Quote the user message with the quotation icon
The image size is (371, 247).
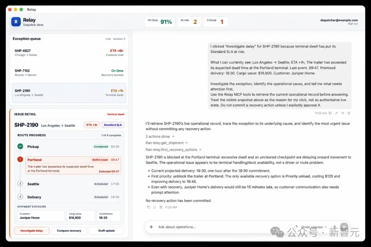pyautogui.click(x=342, y=113)
